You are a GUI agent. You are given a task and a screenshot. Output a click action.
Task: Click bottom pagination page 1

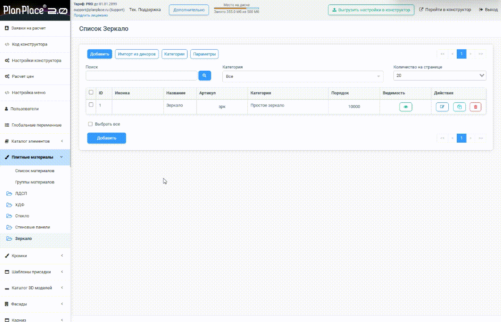coord(461,138)
